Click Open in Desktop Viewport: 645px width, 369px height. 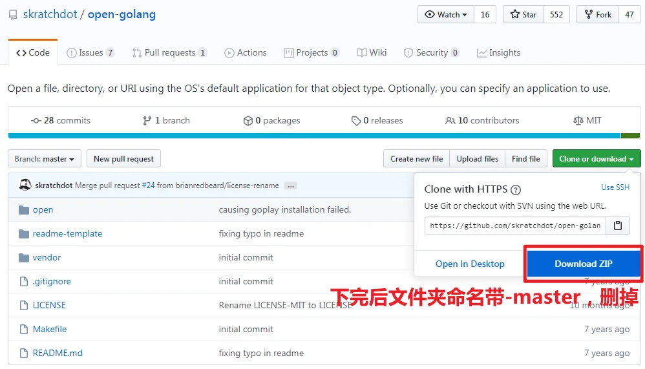pos(470,264)
